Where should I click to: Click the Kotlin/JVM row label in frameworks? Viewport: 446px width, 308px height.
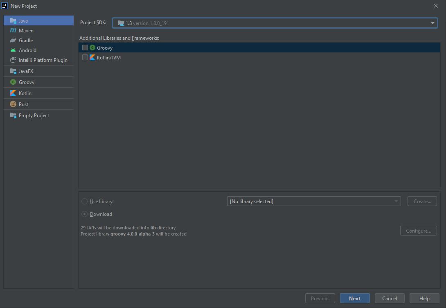point(109,57)
